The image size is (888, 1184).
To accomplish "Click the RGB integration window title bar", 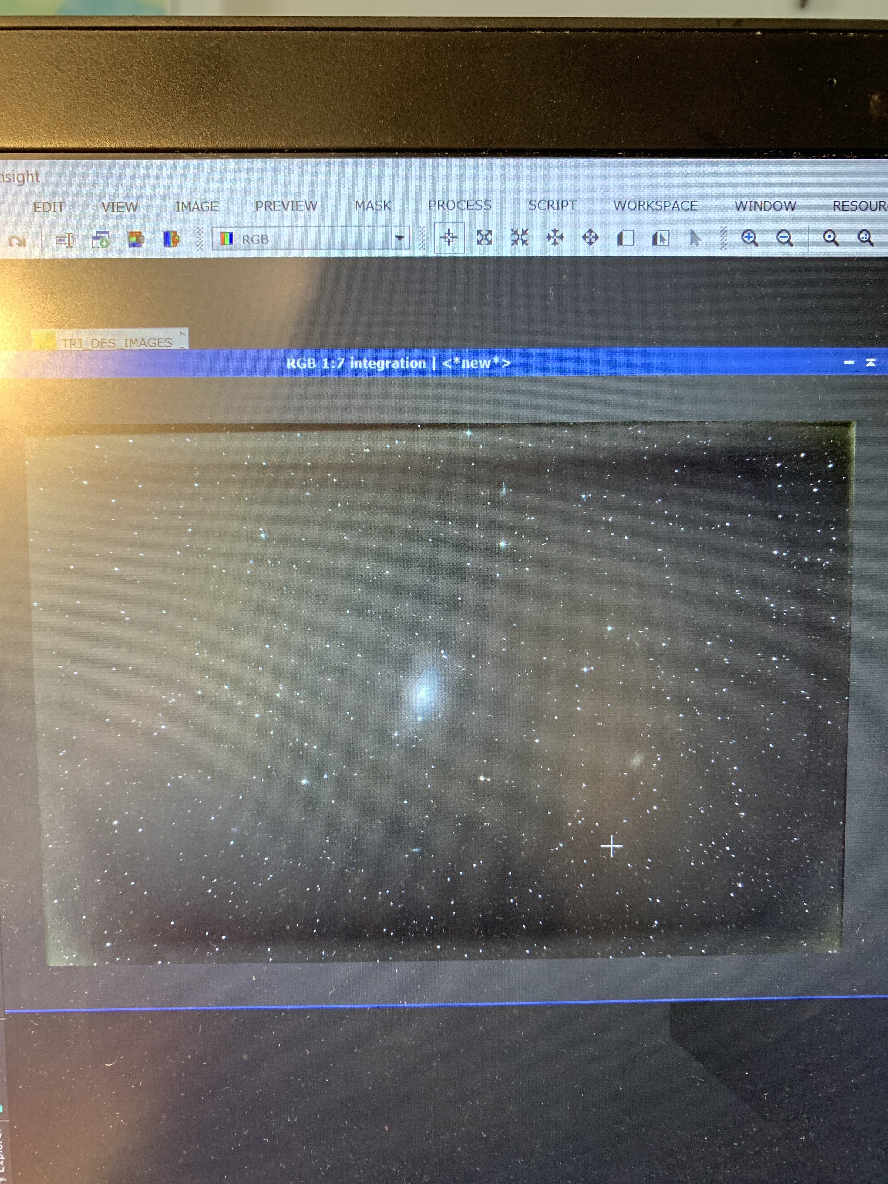I will [398, 364].
